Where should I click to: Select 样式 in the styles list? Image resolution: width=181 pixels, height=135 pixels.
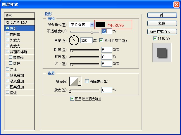point(19,15)
